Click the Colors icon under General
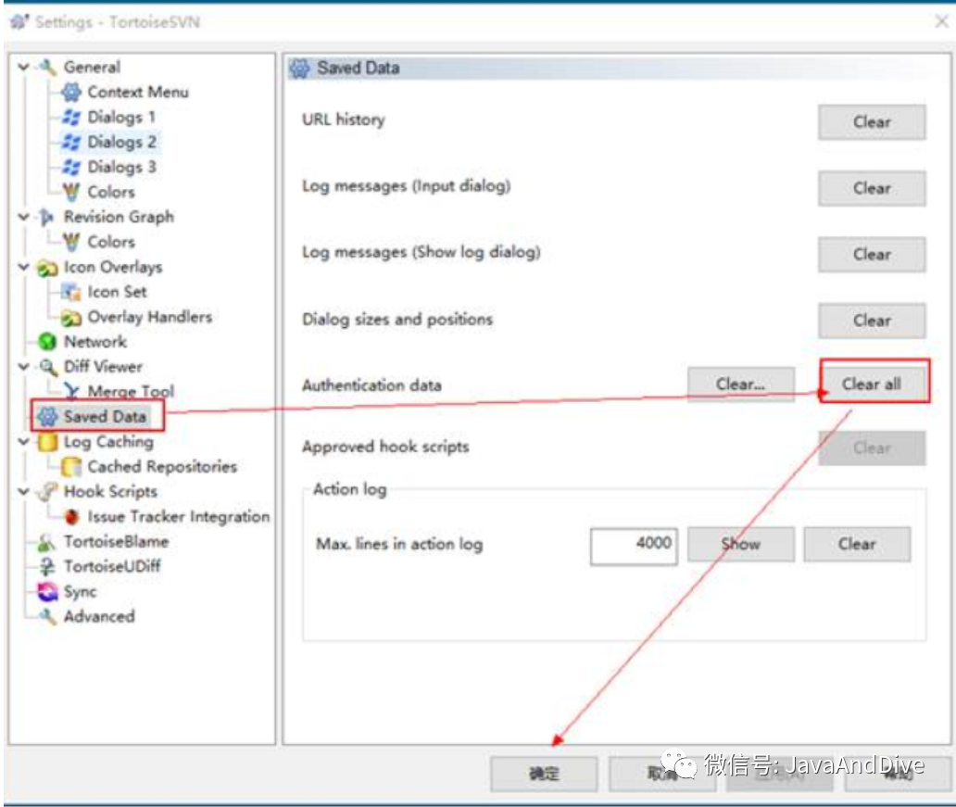Viewport: 956px width, 807px height. pyautogui.click(x=71, y=192)
